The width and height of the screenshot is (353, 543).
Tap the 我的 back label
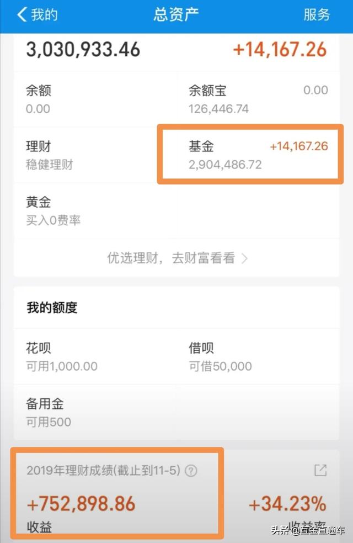tap(45, 15)
